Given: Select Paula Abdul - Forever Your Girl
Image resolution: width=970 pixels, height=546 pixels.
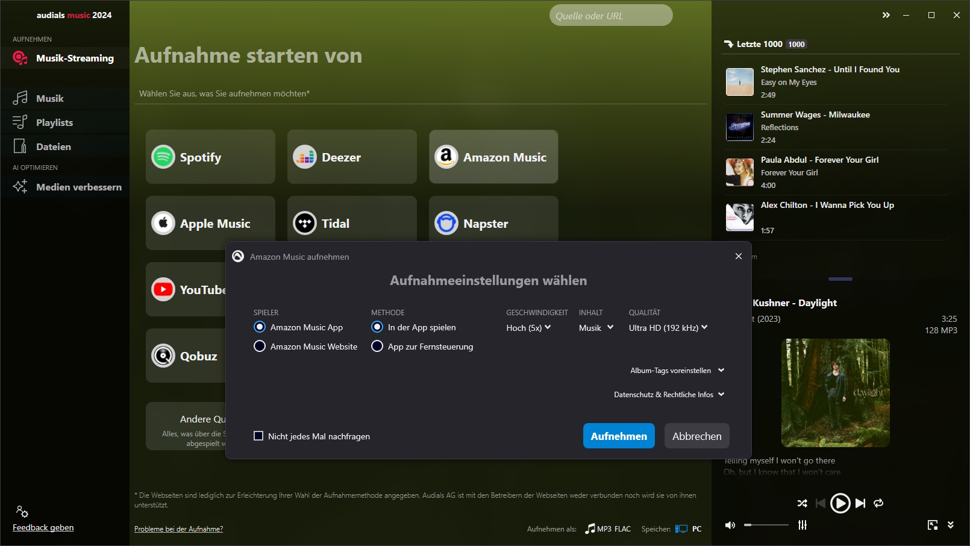Looking at the screenshot, I should [836, 172].
